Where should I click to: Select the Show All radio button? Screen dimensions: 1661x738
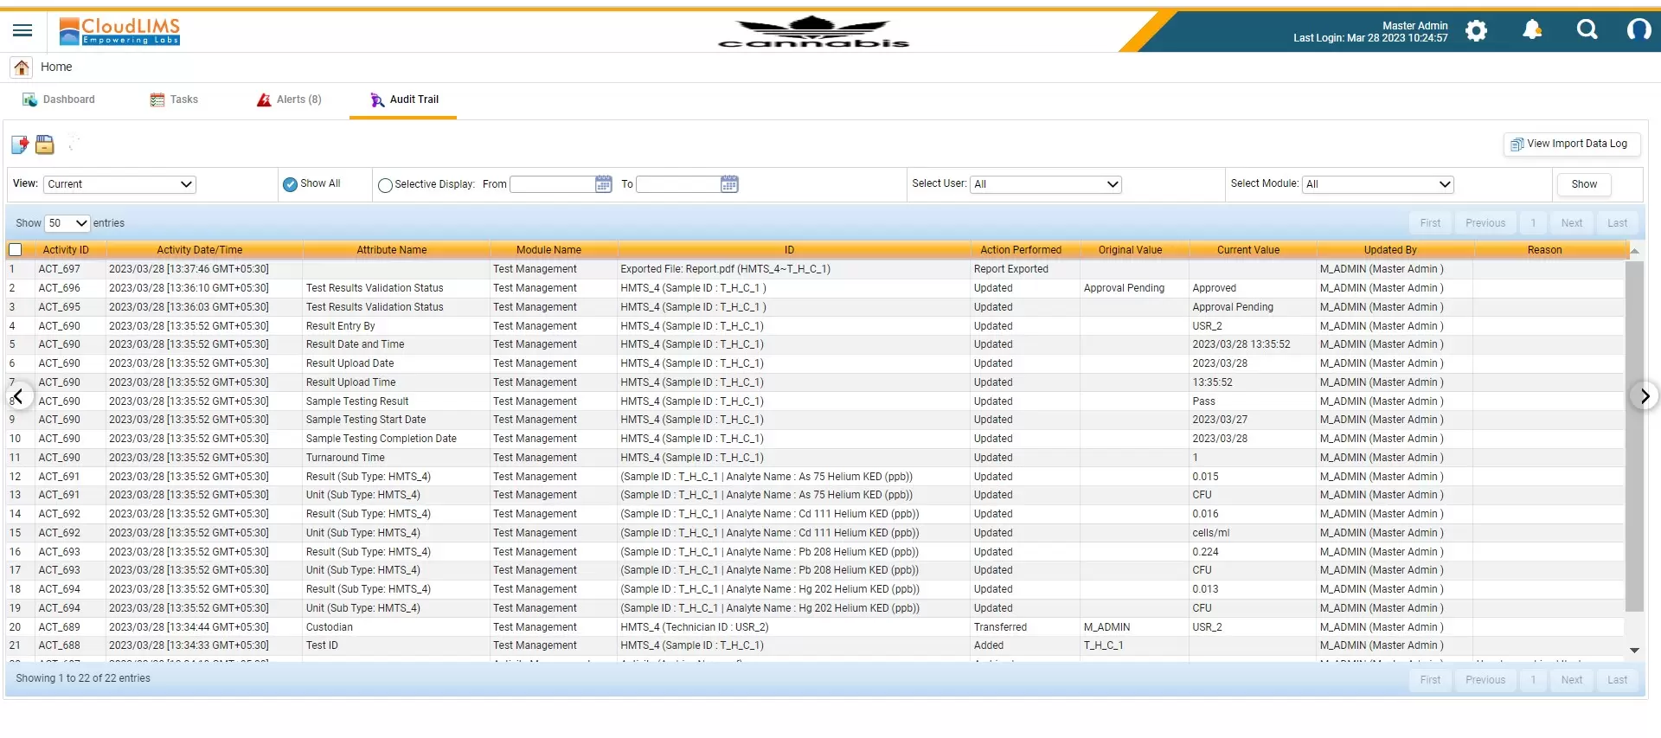291,184
